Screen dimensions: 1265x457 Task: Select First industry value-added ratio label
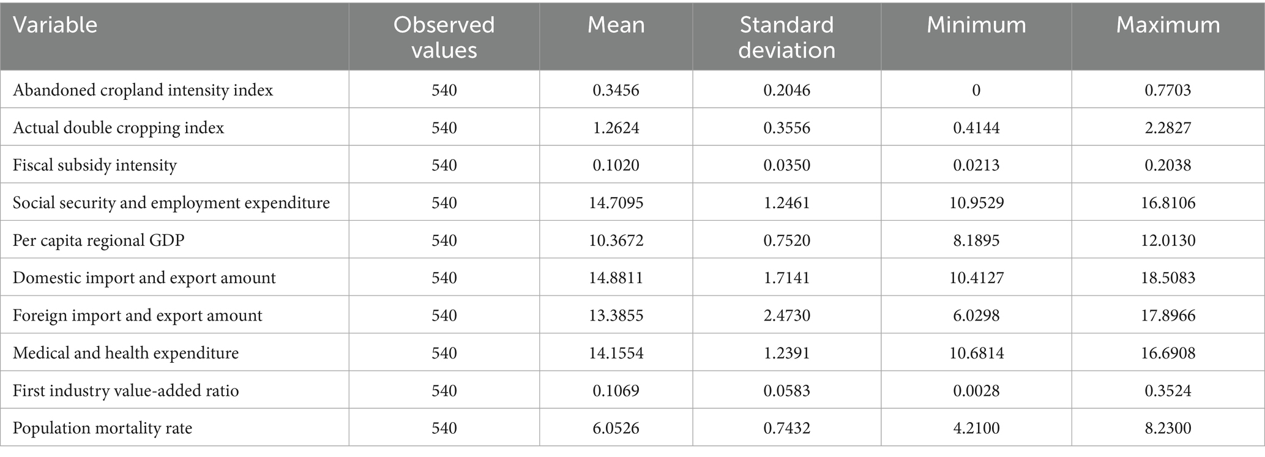point(126,390)
